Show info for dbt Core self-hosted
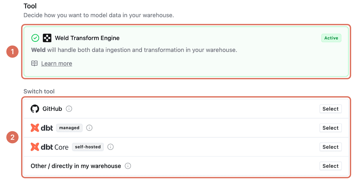Screen dimensions: 354x179 [x=110, y=147]
